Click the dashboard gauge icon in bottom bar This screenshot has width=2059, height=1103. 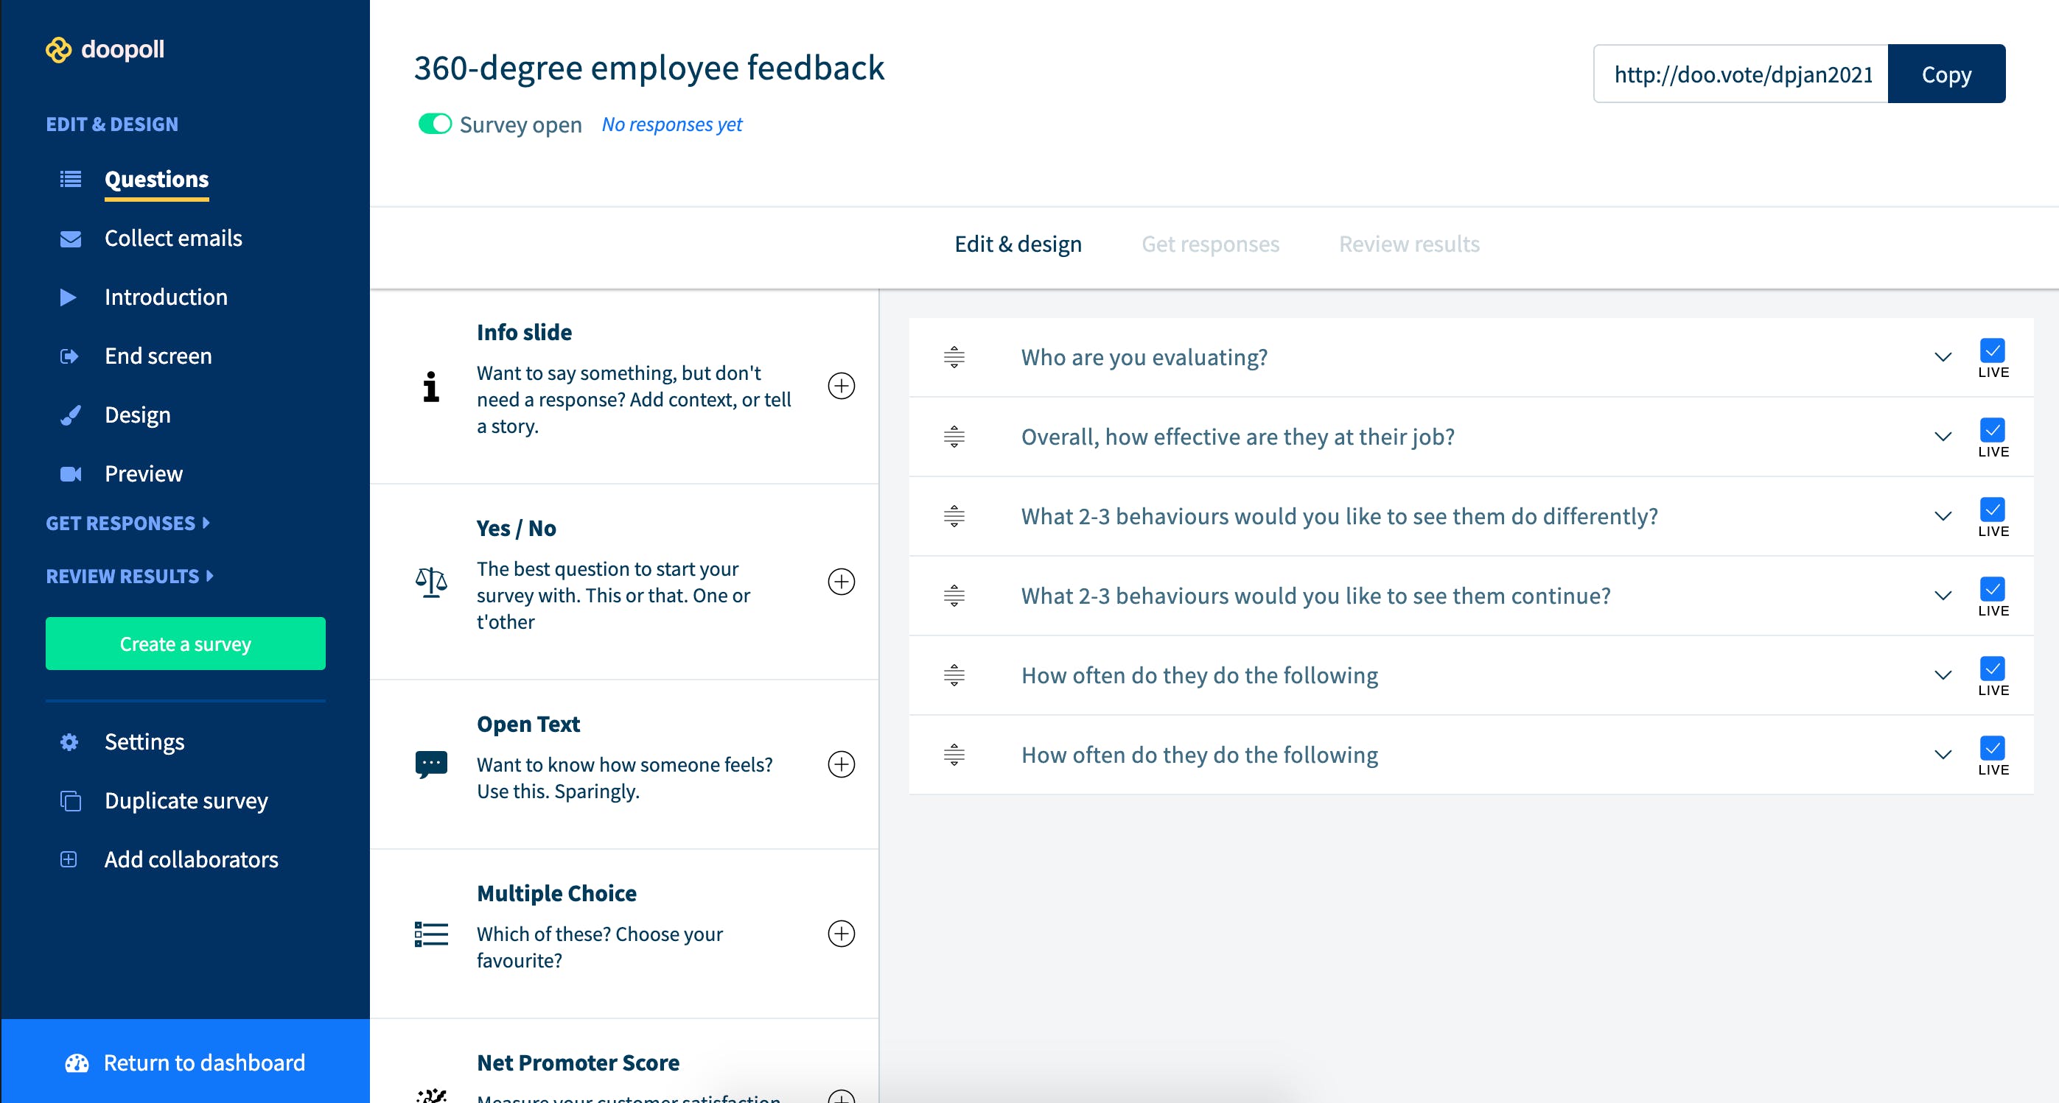[77, 1063]
